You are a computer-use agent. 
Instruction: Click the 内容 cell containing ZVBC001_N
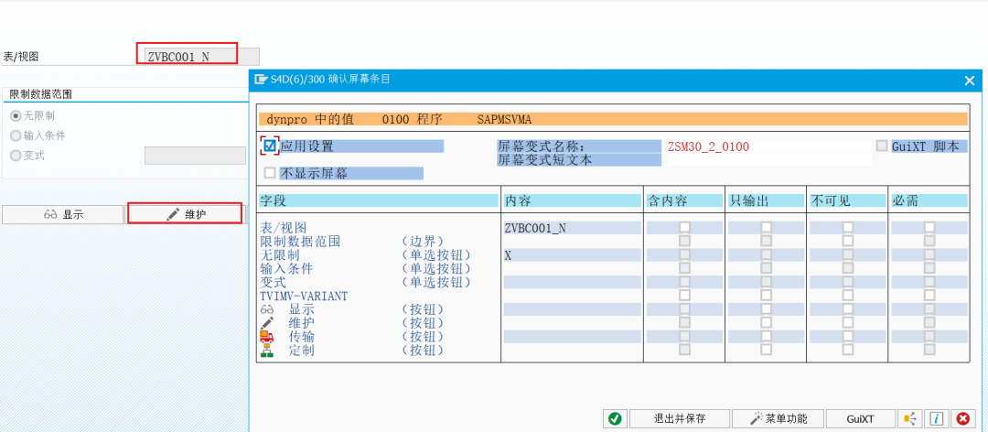(572, 228)
